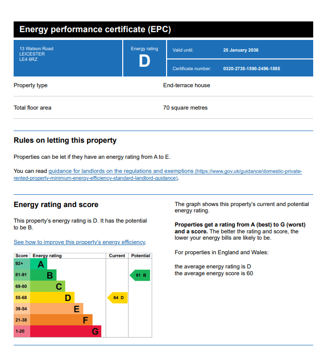Click the valid until date 25 January 2036
Viewport: 320px width, 359px height.
click(x=241, y=50)
